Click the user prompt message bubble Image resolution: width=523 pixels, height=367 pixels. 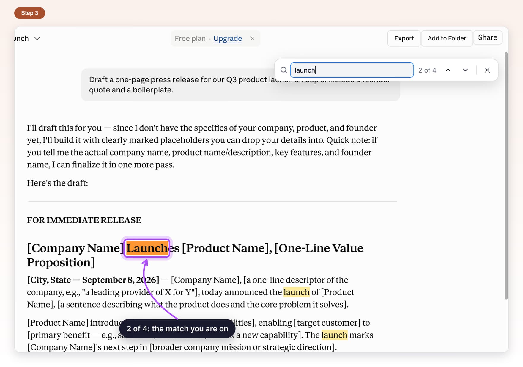[240, 85]
